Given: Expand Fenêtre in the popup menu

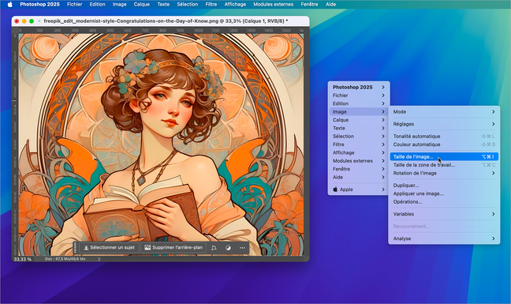Looking at the screenshot, I should 359,169.
